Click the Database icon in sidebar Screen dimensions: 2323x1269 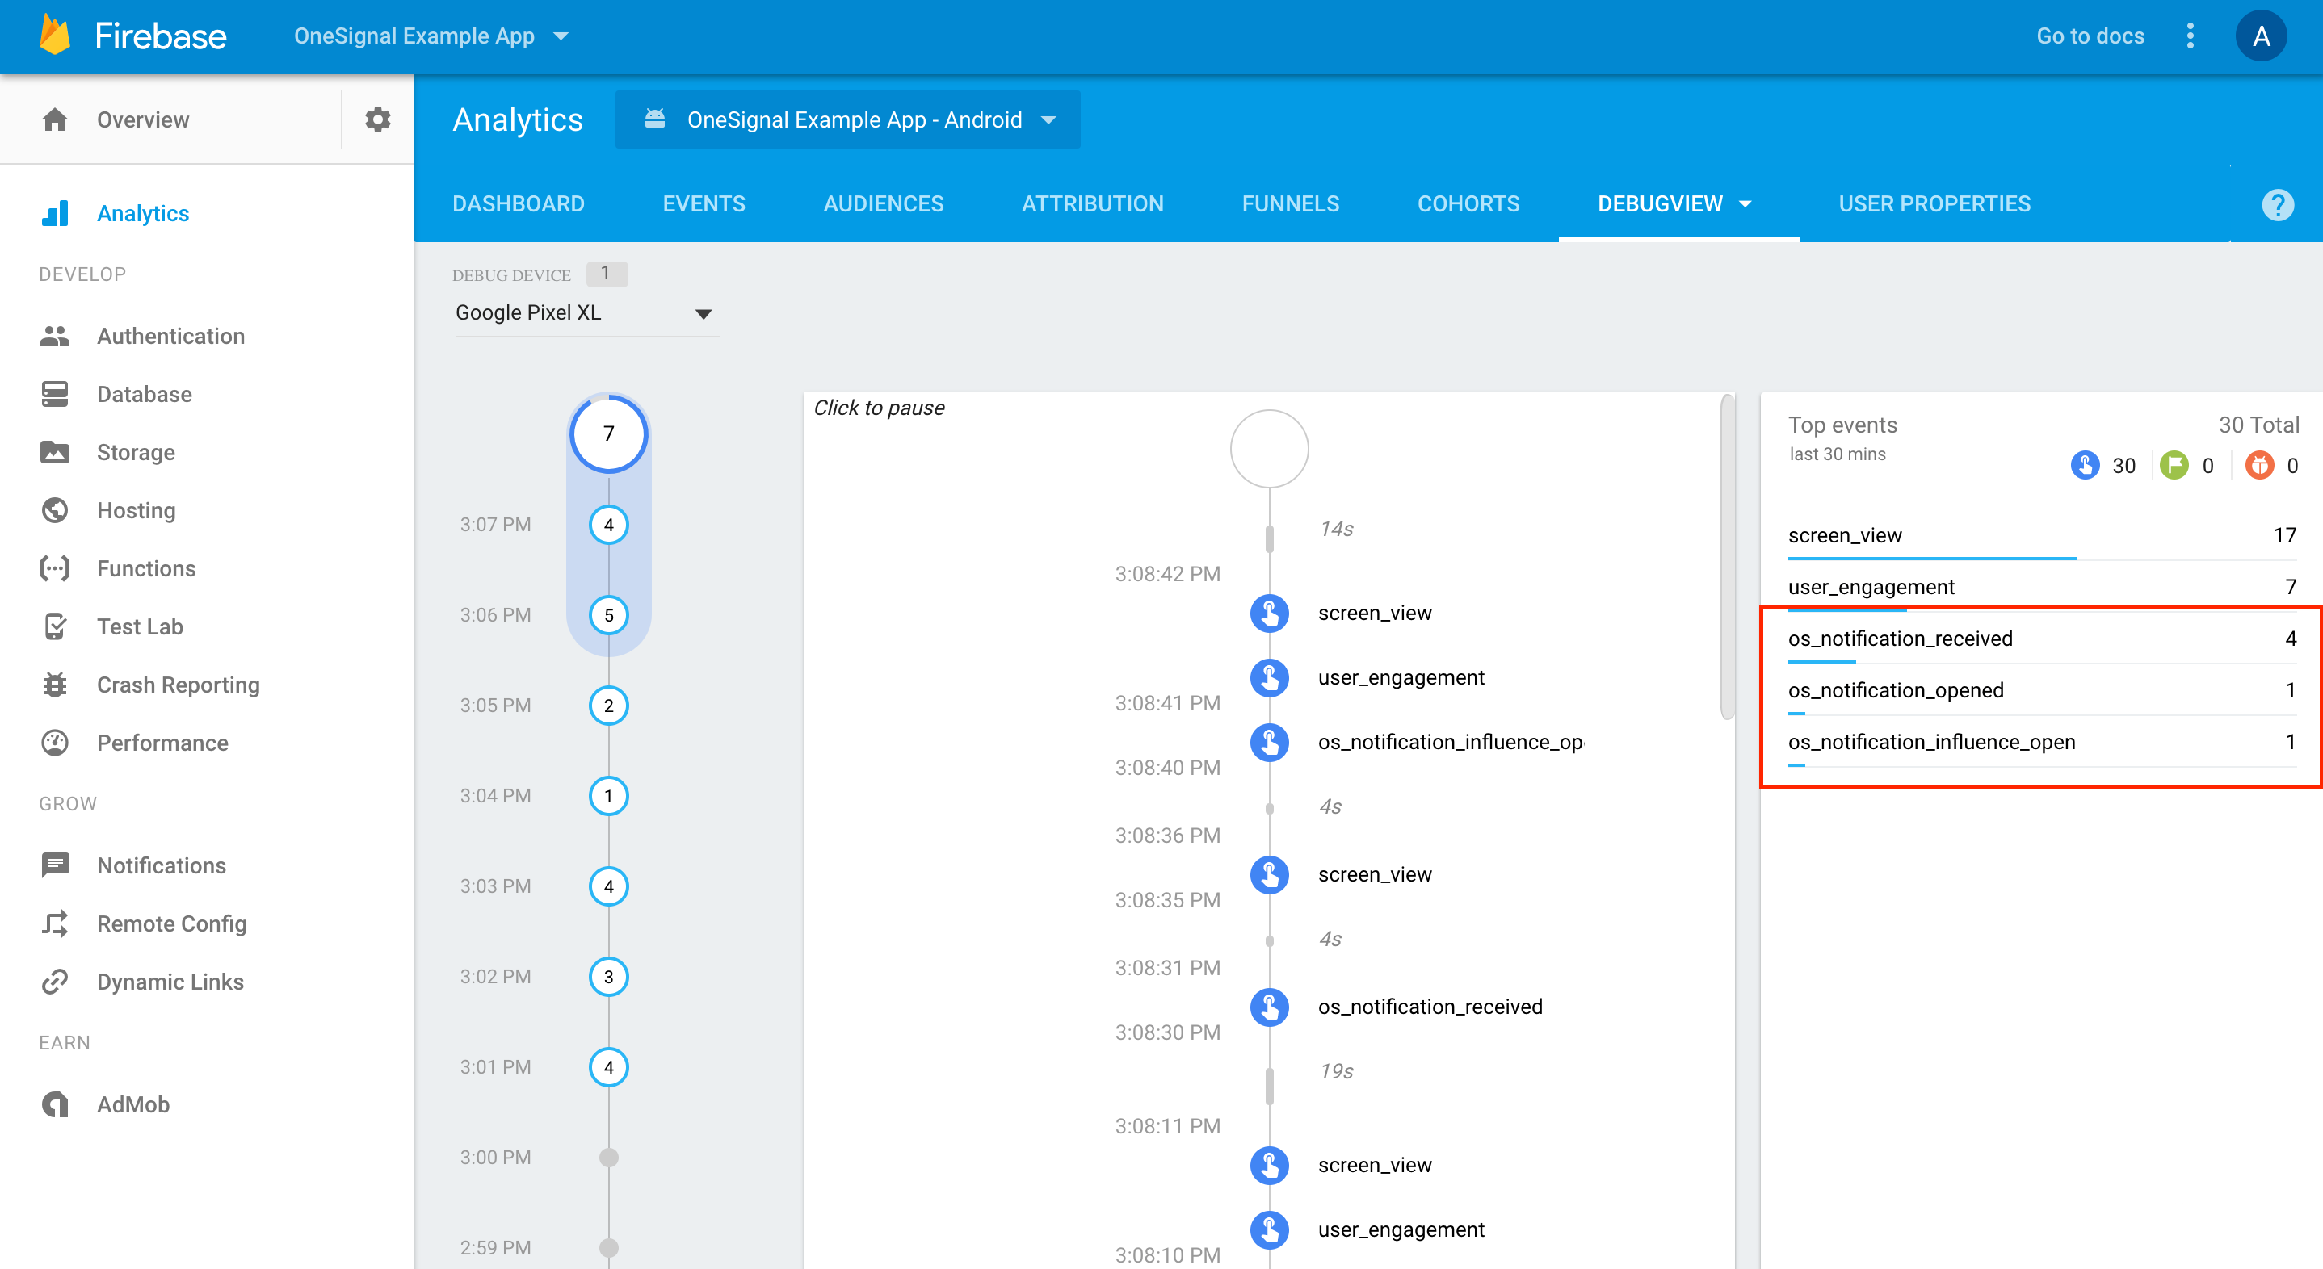[55, 395]
